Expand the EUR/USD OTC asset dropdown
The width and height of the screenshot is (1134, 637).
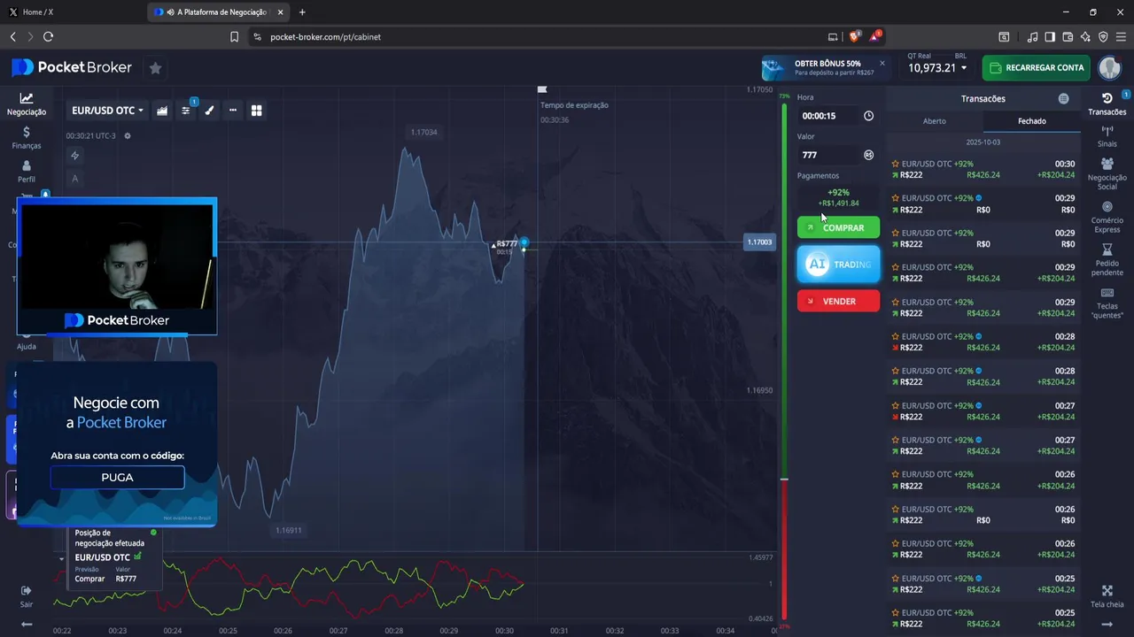pyautogui.click(x=107, y=111)
